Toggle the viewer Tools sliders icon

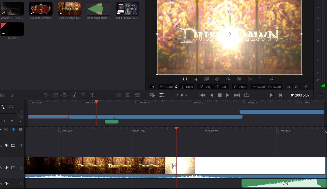tap(162, 95)
